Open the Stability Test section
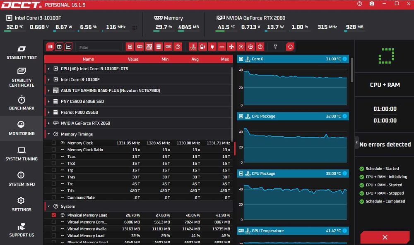Screen dimensions: 414x245 [22, 52]
